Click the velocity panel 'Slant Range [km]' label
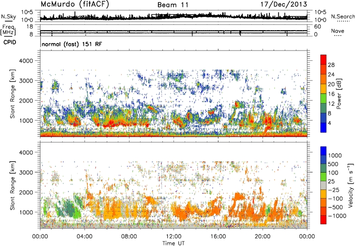355x246 pixels. click(x=13, y=185)
